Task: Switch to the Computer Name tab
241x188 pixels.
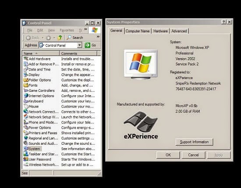Action: [x=138, y=31]
